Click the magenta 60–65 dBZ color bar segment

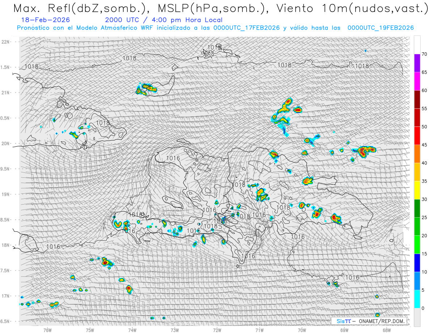tap(417, 81)
